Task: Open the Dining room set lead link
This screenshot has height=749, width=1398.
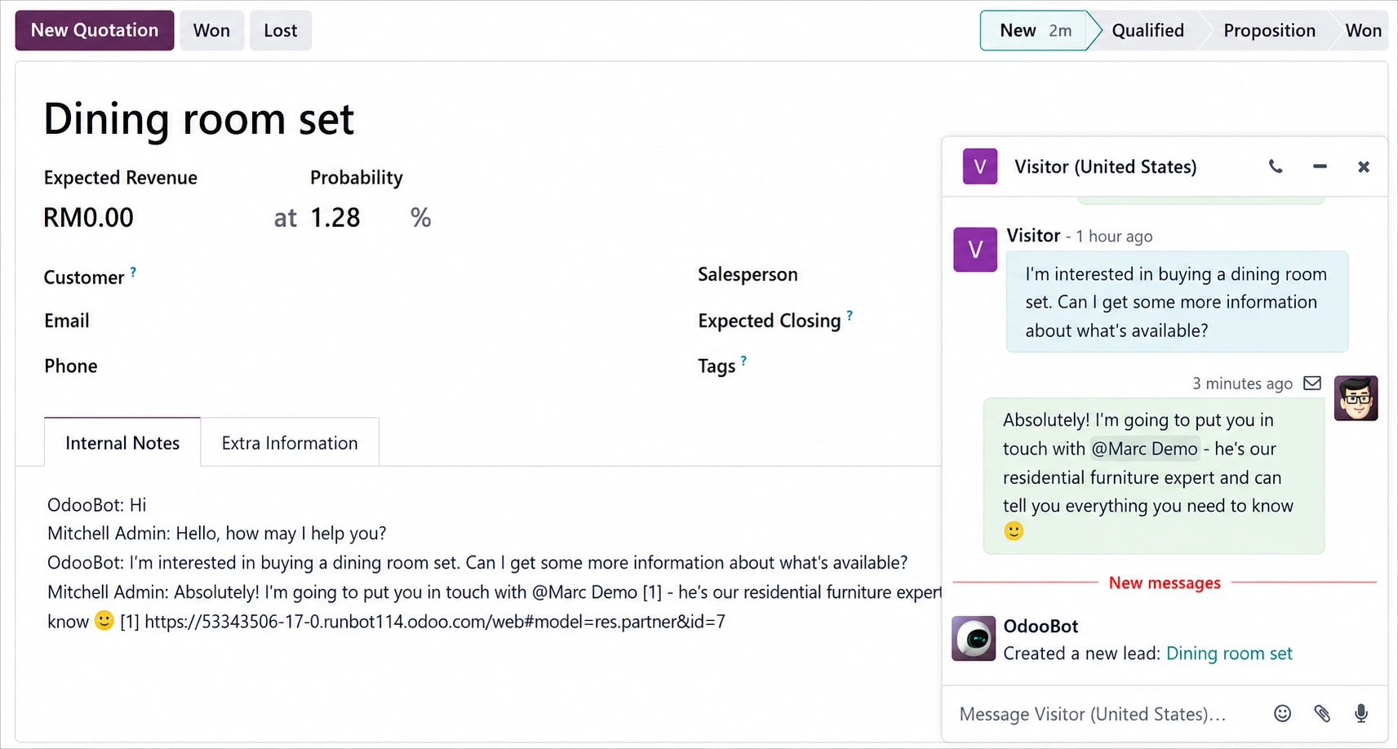Action: [x=1229, y=654]
